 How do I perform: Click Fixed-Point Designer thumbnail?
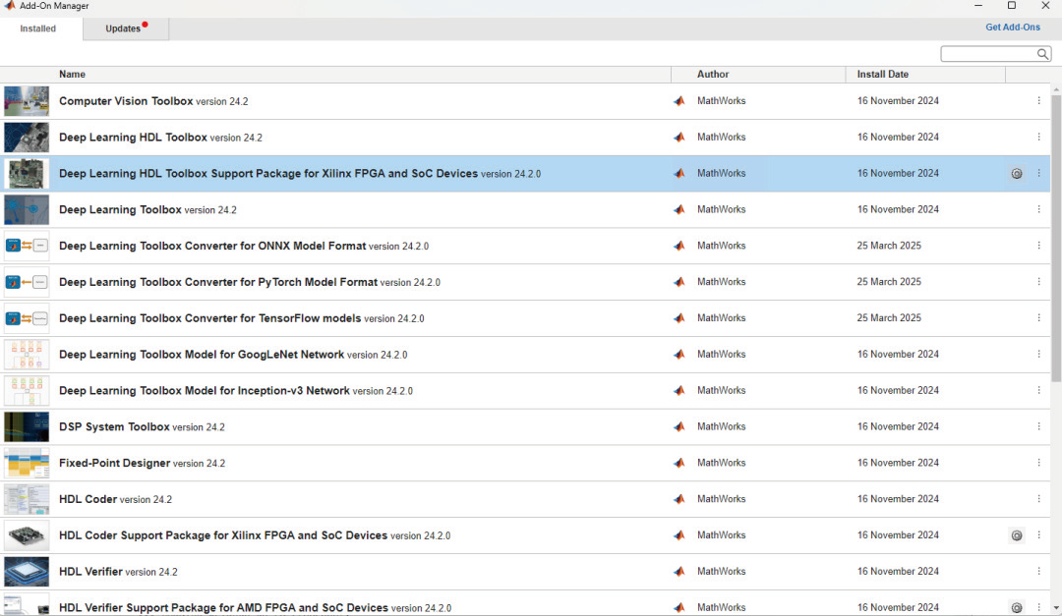point(27,463)
